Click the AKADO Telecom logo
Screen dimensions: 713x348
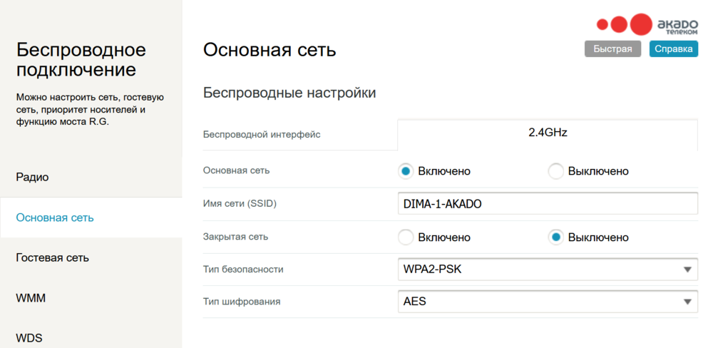647,25
